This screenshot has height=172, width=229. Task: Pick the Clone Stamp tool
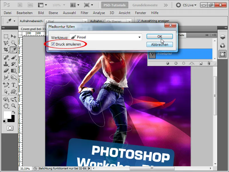coord(6,64)
